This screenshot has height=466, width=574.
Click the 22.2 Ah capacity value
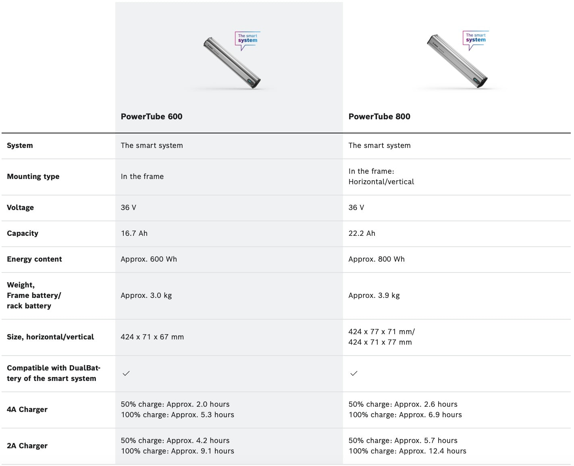pyautogui.click(x=362, y=233)
